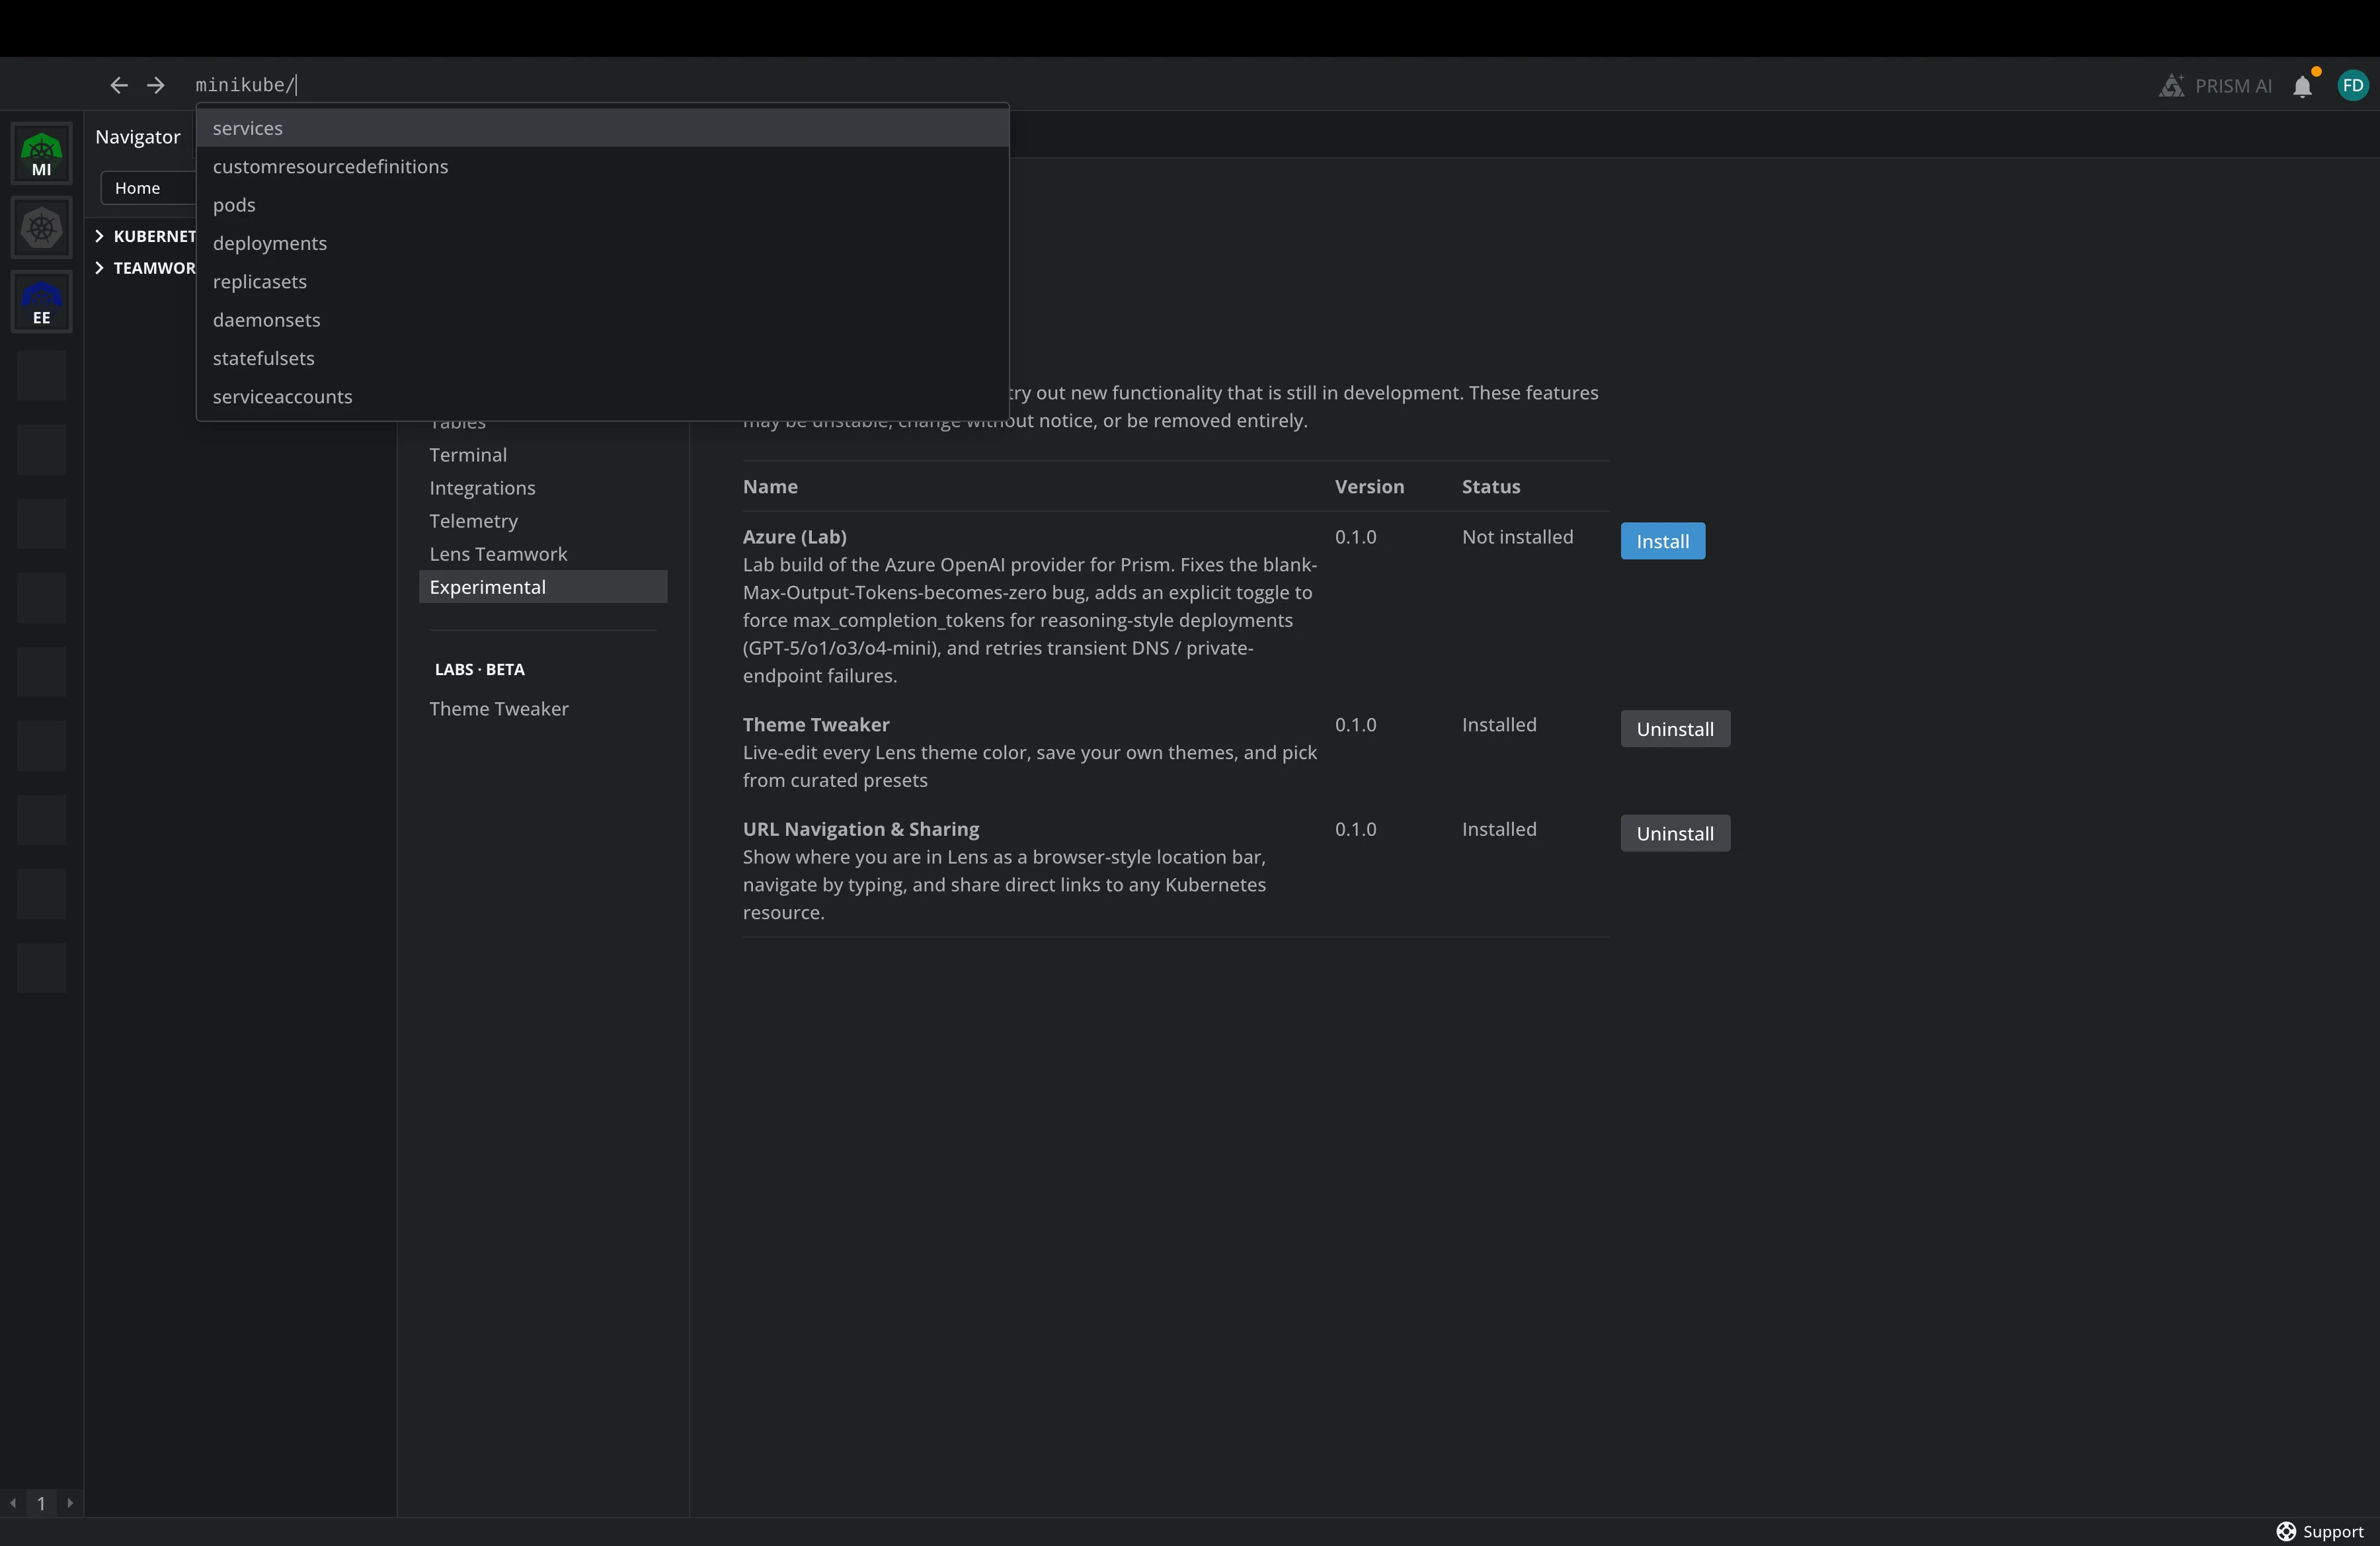Screen dimensions: 2380x1546
Task: Open the notifications bell
Action: [2302, 86]
